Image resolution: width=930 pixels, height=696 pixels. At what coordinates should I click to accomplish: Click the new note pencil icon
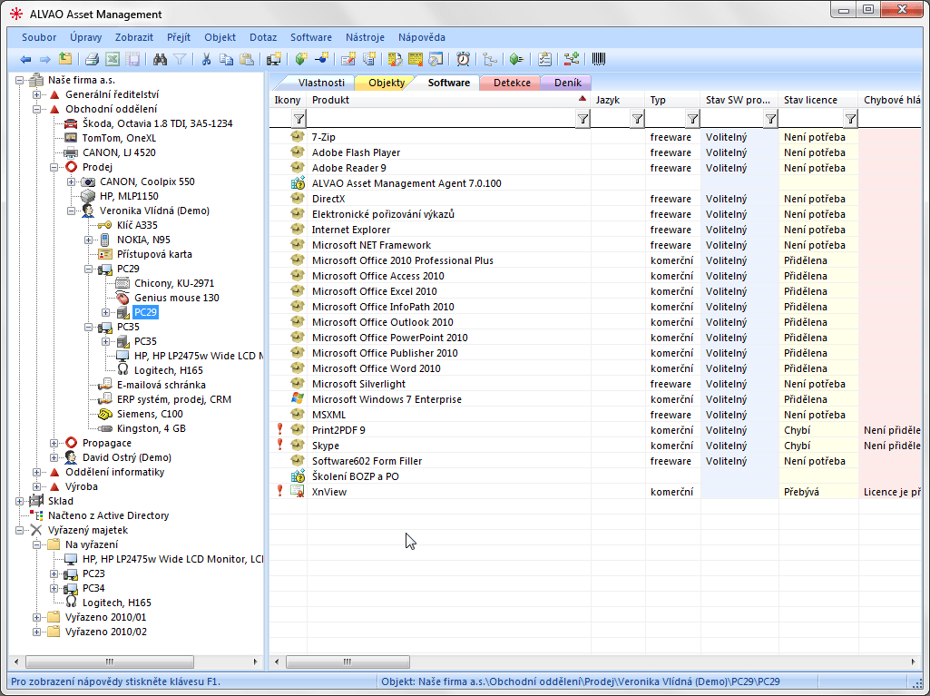coord(348,59)
